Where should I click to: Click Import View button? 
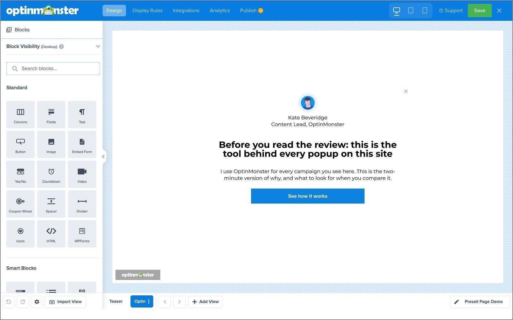pyautogui.click(x=65, y=301)
